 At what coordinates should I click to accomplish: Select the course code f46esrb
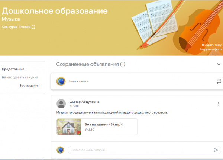[x=24, y=27]
